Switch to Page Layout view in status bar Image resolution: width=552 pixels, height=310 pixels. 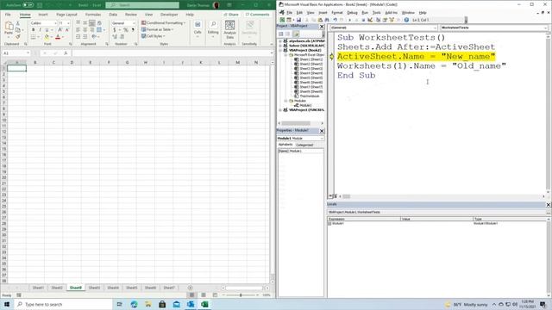204,294
